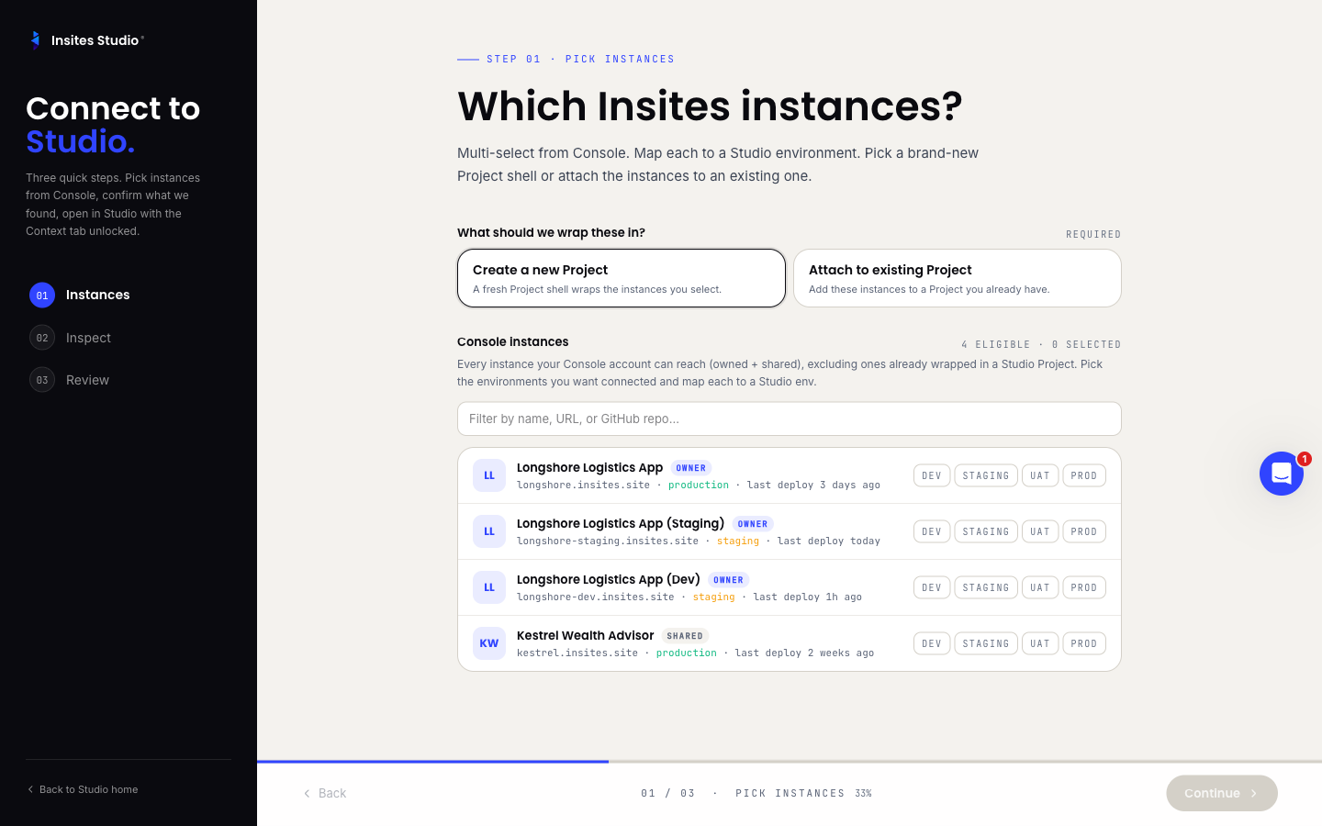Click the SHARED badge on Kestrel Wealth Advisor

685,636
